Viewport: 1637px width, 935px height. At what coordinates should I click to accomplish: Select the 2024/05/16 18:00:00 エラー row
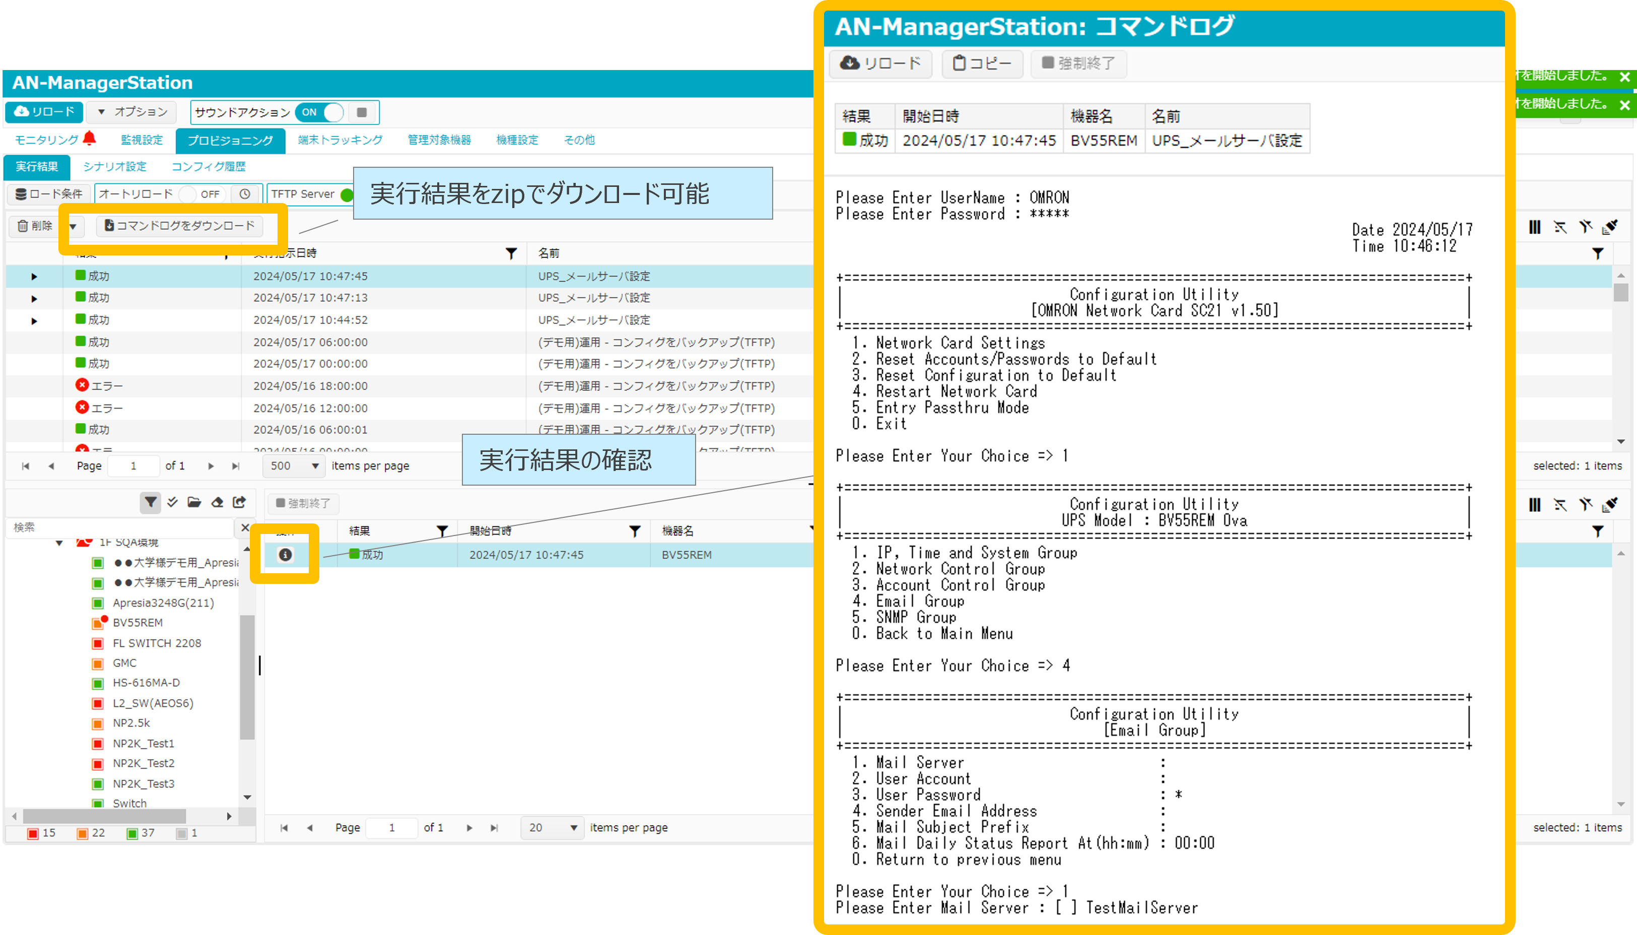[409, 386]
